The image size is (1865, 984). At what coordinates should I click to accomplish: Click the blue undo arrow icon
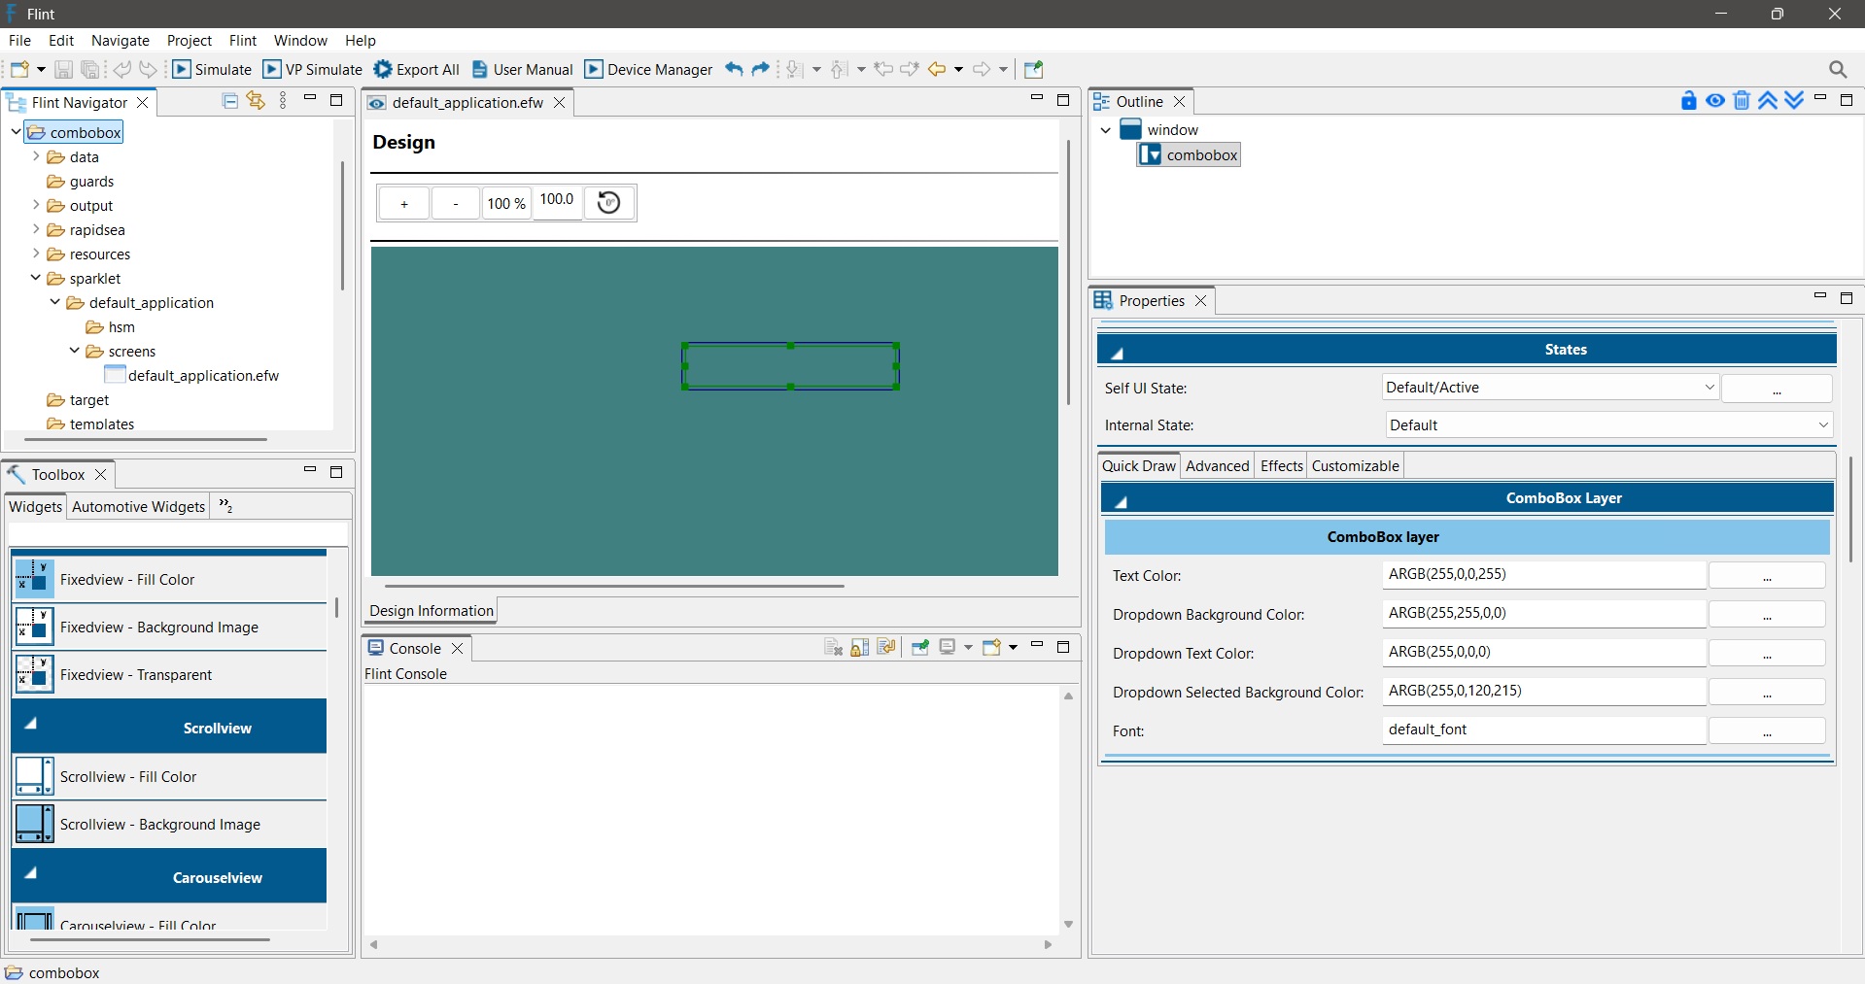point(734,69)
